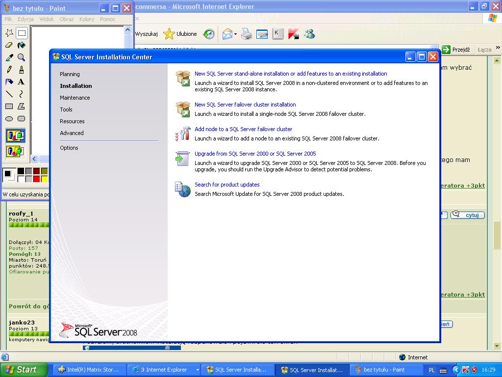Open the Pomoc menu in Paint

[107, 19]
